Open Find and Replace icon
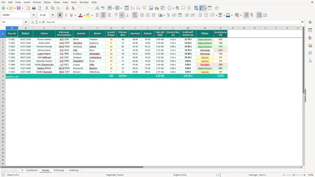The height and width of the screenshot is (177, 315). coord(97,8)
